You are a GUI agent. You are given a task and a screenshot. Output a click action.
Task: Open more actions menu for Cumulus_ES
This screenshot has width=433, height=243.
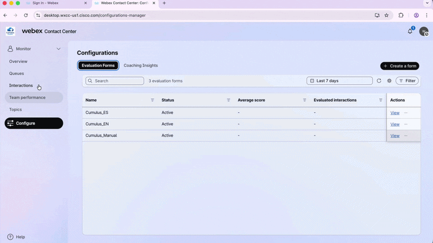click(x=405, y=113)
